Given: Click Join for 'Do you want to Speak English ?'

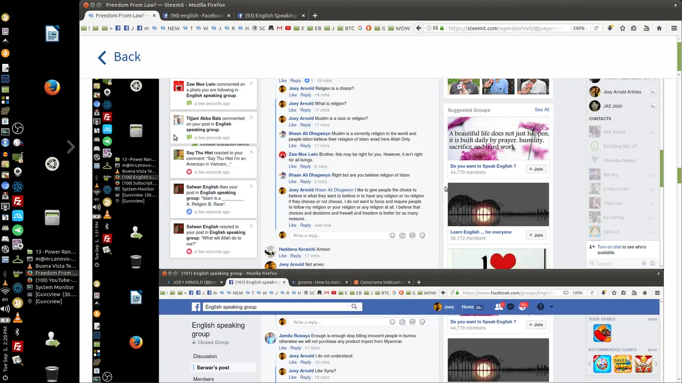Looking at the screenshot, I should pyautogui.click(x=535, y=169).
